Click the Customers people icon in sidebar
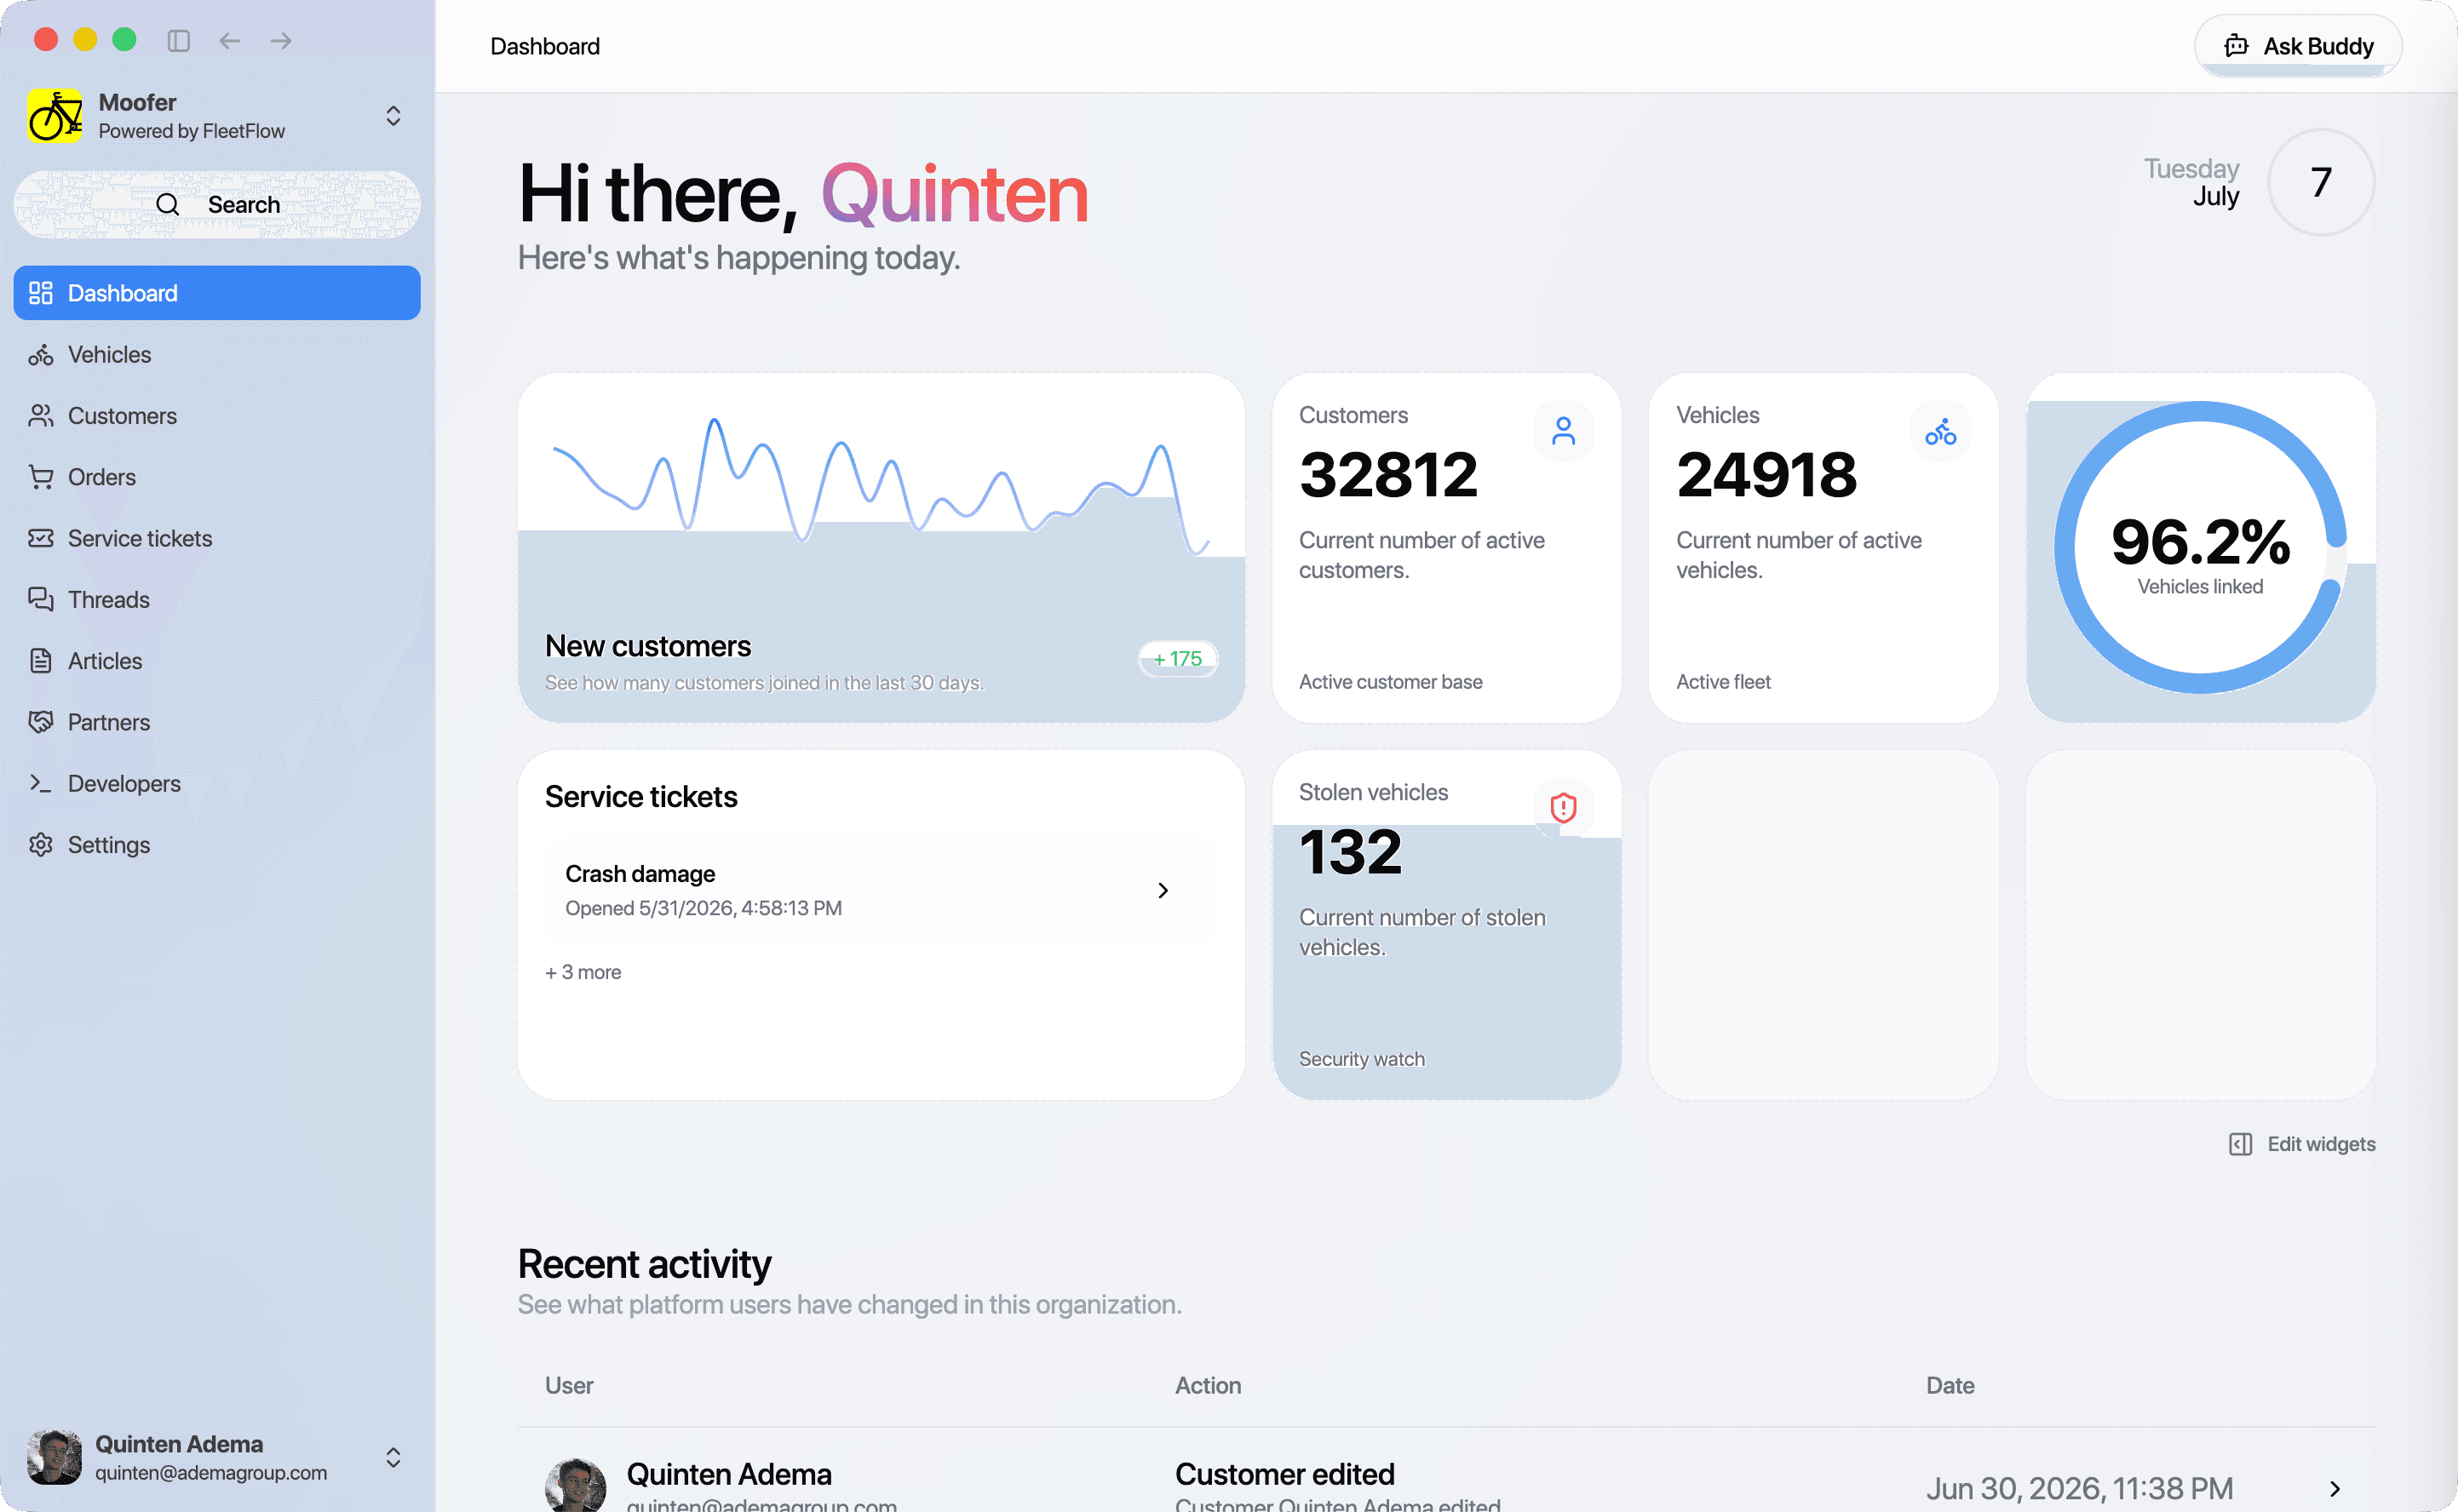 [x=41, y=416]
